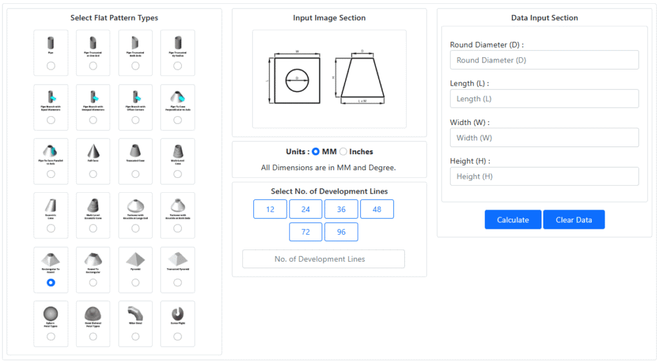The height and width of the screenshot is (363, 660).
Task: Choose radio for Pipe Branch with Unequal Diameters
Action: (93, 120)
